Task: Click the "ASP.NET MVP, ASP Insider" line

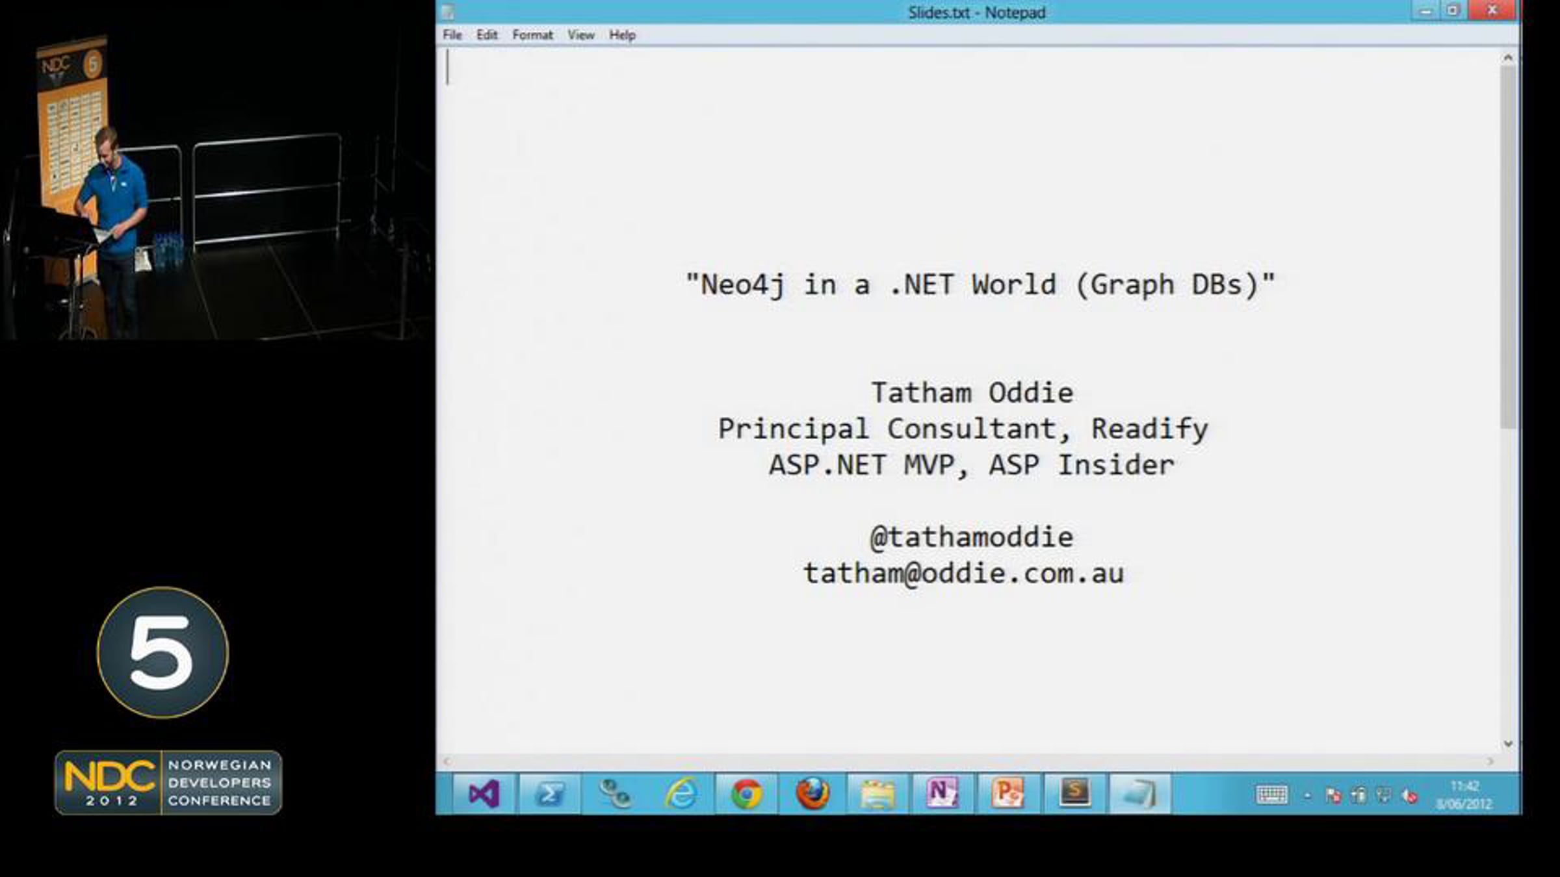Action: coord(972,465)
